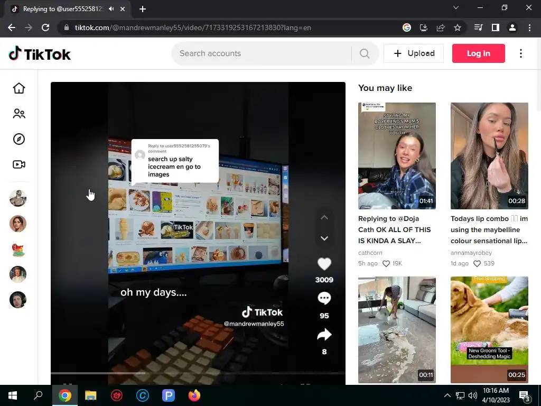Toggle the Chrome side panel icon
Viewport: 541px width, 406px height.
pos(496,27)
